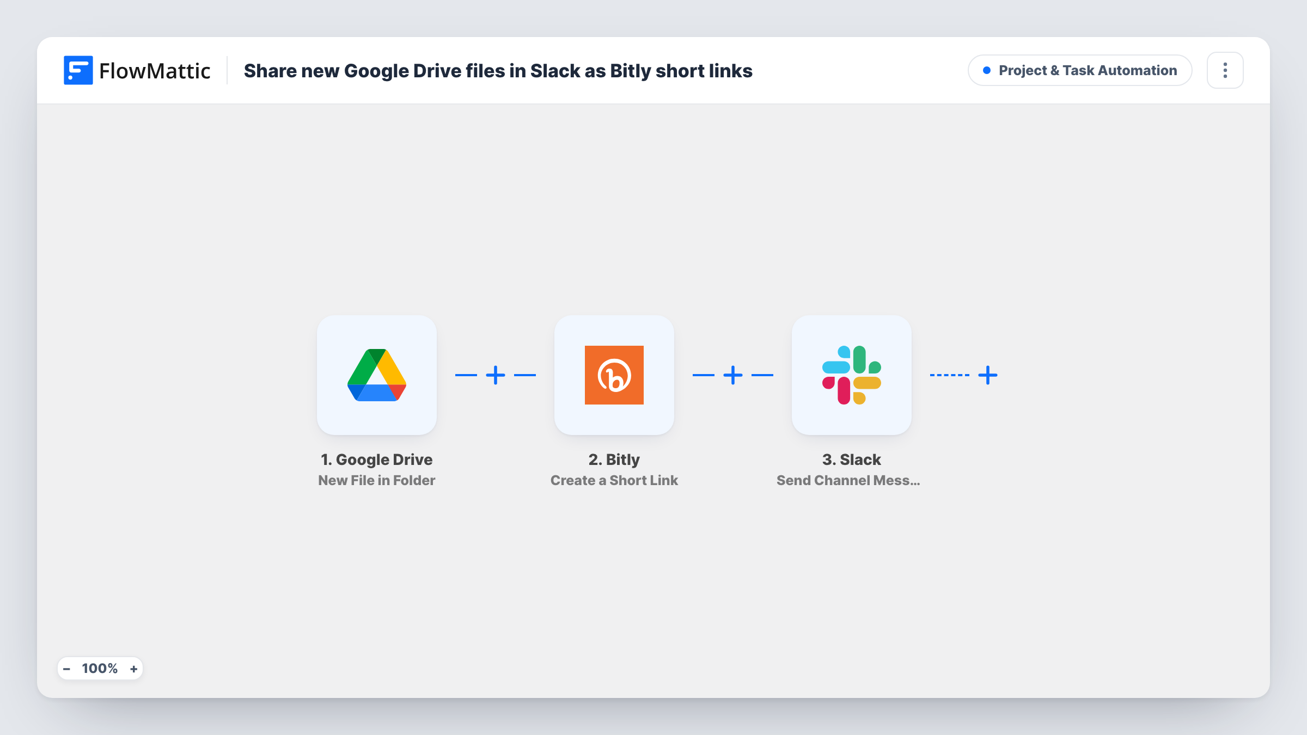The height and width of the screenshot is (735, 1307).
Task: Click the Project & Task Automation tag
Action: click(1080, 70)
